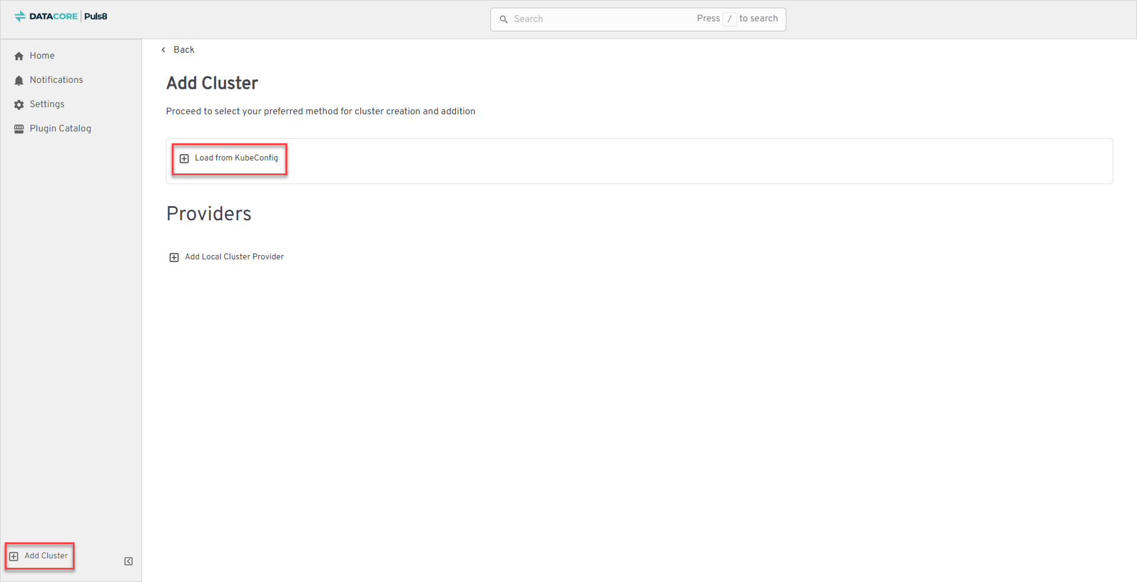Viewport: 1137px width, 582px height.
Task: Collapse the left sidebar panel
Action: 129,561
